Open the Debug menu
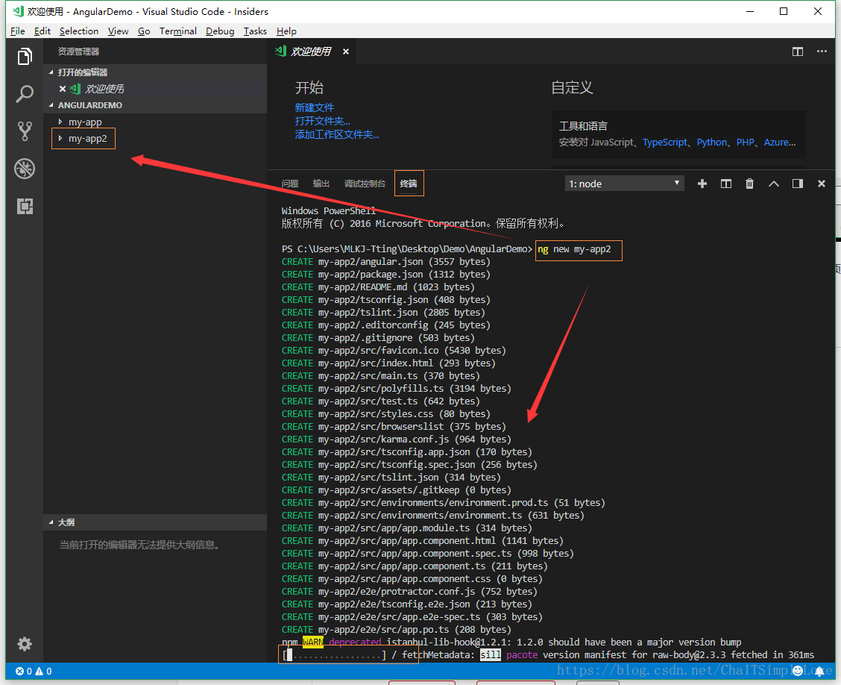 (x=220, y=31)
